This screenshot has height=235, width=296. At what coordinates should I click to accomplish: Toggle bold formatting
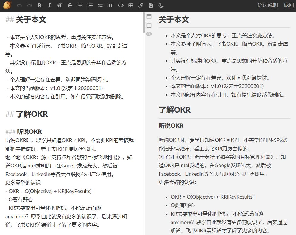point(39,5)
